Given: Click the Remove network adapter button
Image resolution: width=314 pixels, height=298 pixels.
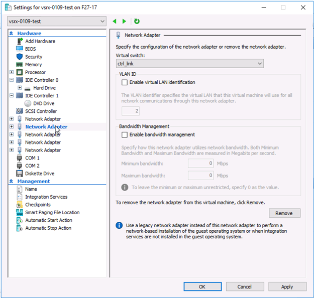Looking at the screenshot, I should [x=284, y=213].
